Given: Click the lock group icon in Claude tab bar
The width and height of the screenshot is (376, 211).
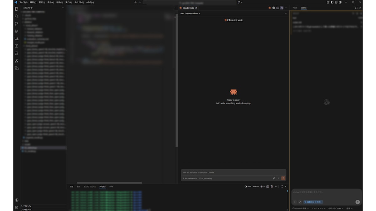Looking at the screenshot, I should click(x=282, y=8).
